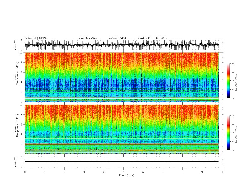The image size is (250, 193).
Task: Click time axis tick label "4" below ch.3
Action: point(104,172)
